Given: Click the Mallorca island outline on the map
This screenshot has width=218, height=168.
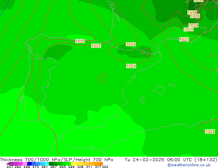Looking at the screenshot, I should pyautogui.click(x=159, y=90).
